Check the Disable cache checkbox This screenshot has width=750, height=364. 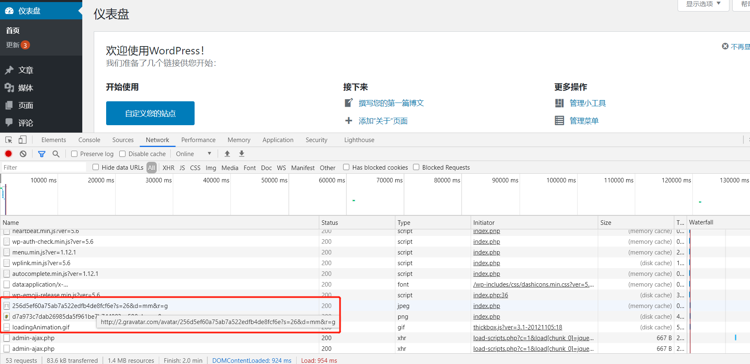click(123, 154)
